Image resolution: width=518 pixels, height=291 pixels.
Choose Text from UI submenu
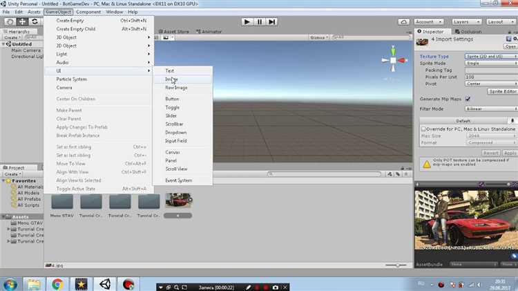pos(183,71)
